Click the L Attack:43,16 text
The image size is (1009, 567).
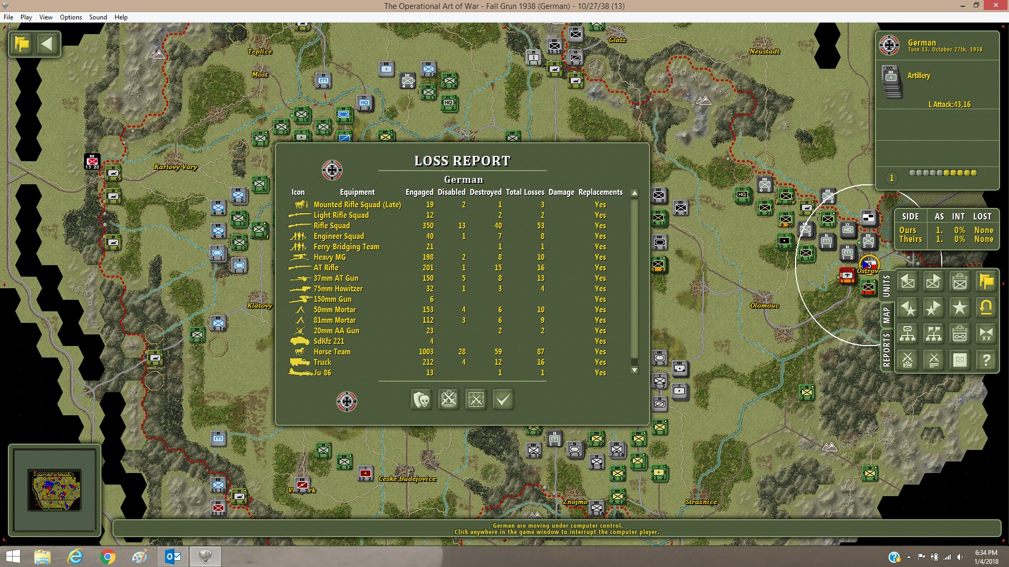click(950, 104)
